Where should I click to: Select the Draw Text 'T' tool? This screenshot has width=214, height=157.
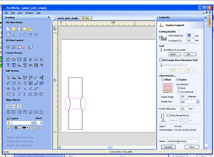(x=8, y=65)
